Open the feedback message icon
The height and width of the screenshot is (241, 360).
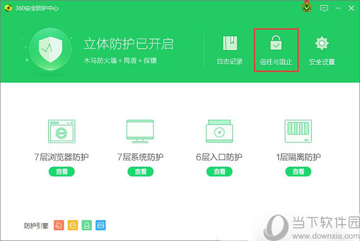coord(324,8)
